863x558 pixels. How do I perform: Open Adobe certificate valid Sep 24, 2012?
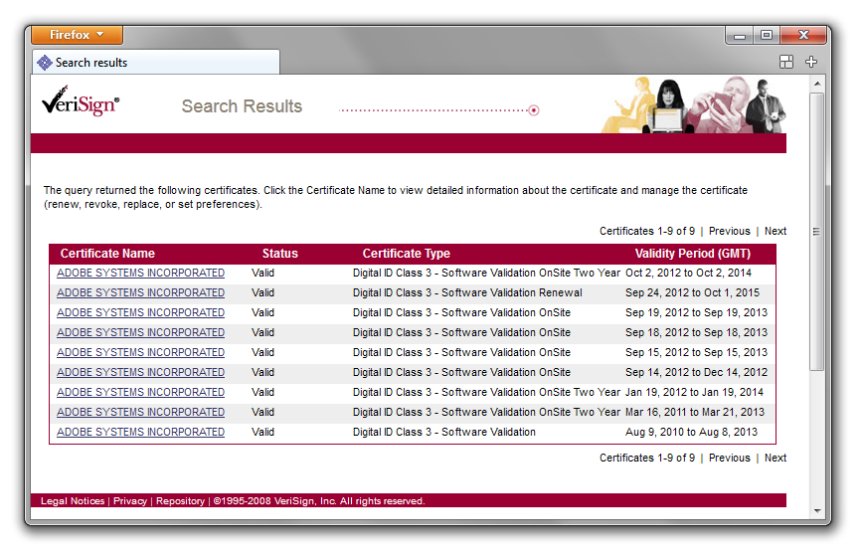140,292
